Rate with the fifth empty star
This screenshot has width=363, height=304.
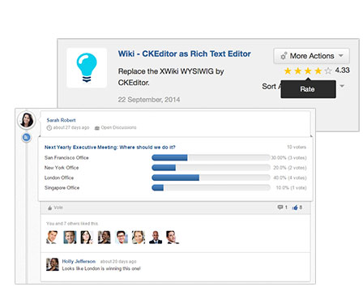[328, 71]
